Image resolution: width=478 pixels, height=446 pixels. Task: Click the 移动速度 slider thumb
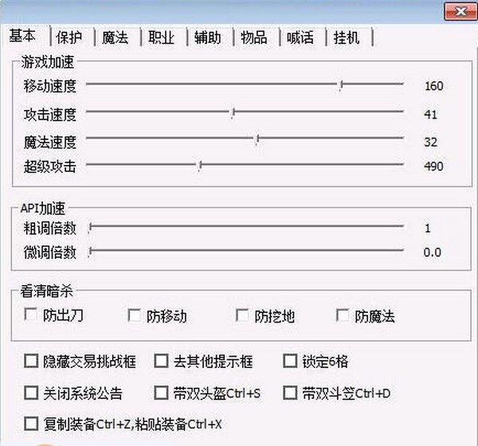[341, 85]
